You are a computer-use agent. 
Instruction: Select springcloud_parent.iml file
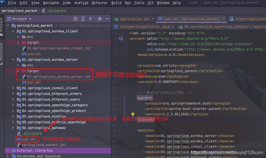[42, 145]
